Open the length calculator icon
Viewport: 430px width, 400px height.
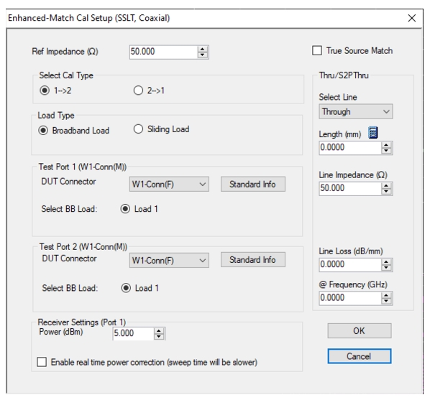coord(372,133)
